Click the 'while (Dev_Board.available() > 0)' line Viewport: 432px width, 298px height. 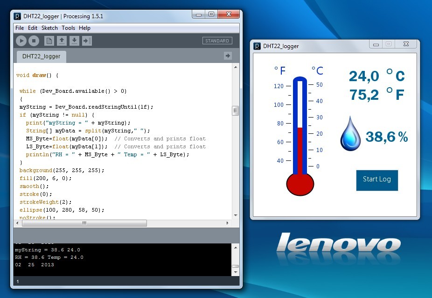[73, 91]
